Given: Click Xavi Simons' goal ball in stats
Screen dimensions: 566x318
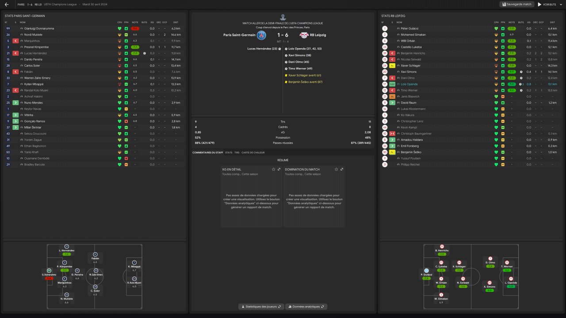Looking at the screenshot, I should coord(521,72).
